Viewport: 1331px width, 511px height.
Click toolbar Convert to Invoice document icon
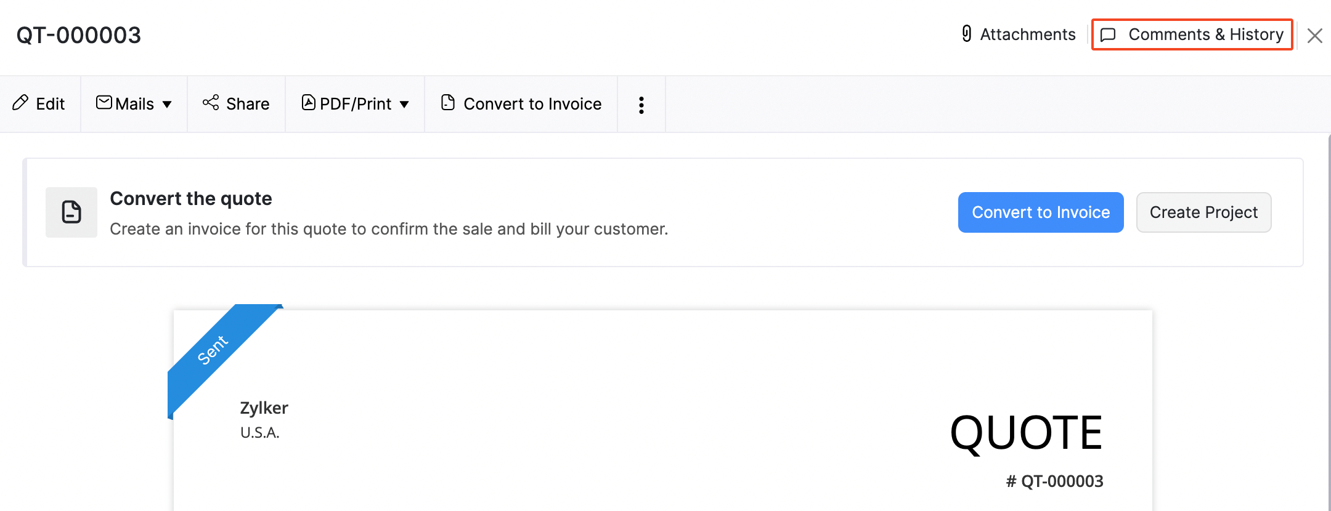pos(448,102)
